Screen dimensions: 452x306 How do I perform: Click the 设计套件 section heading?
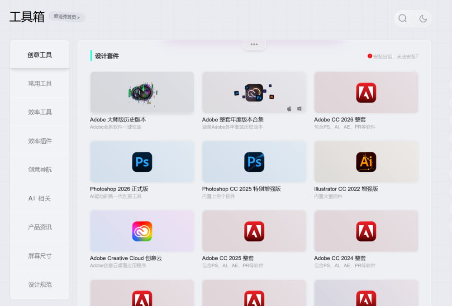click(107, 56)
